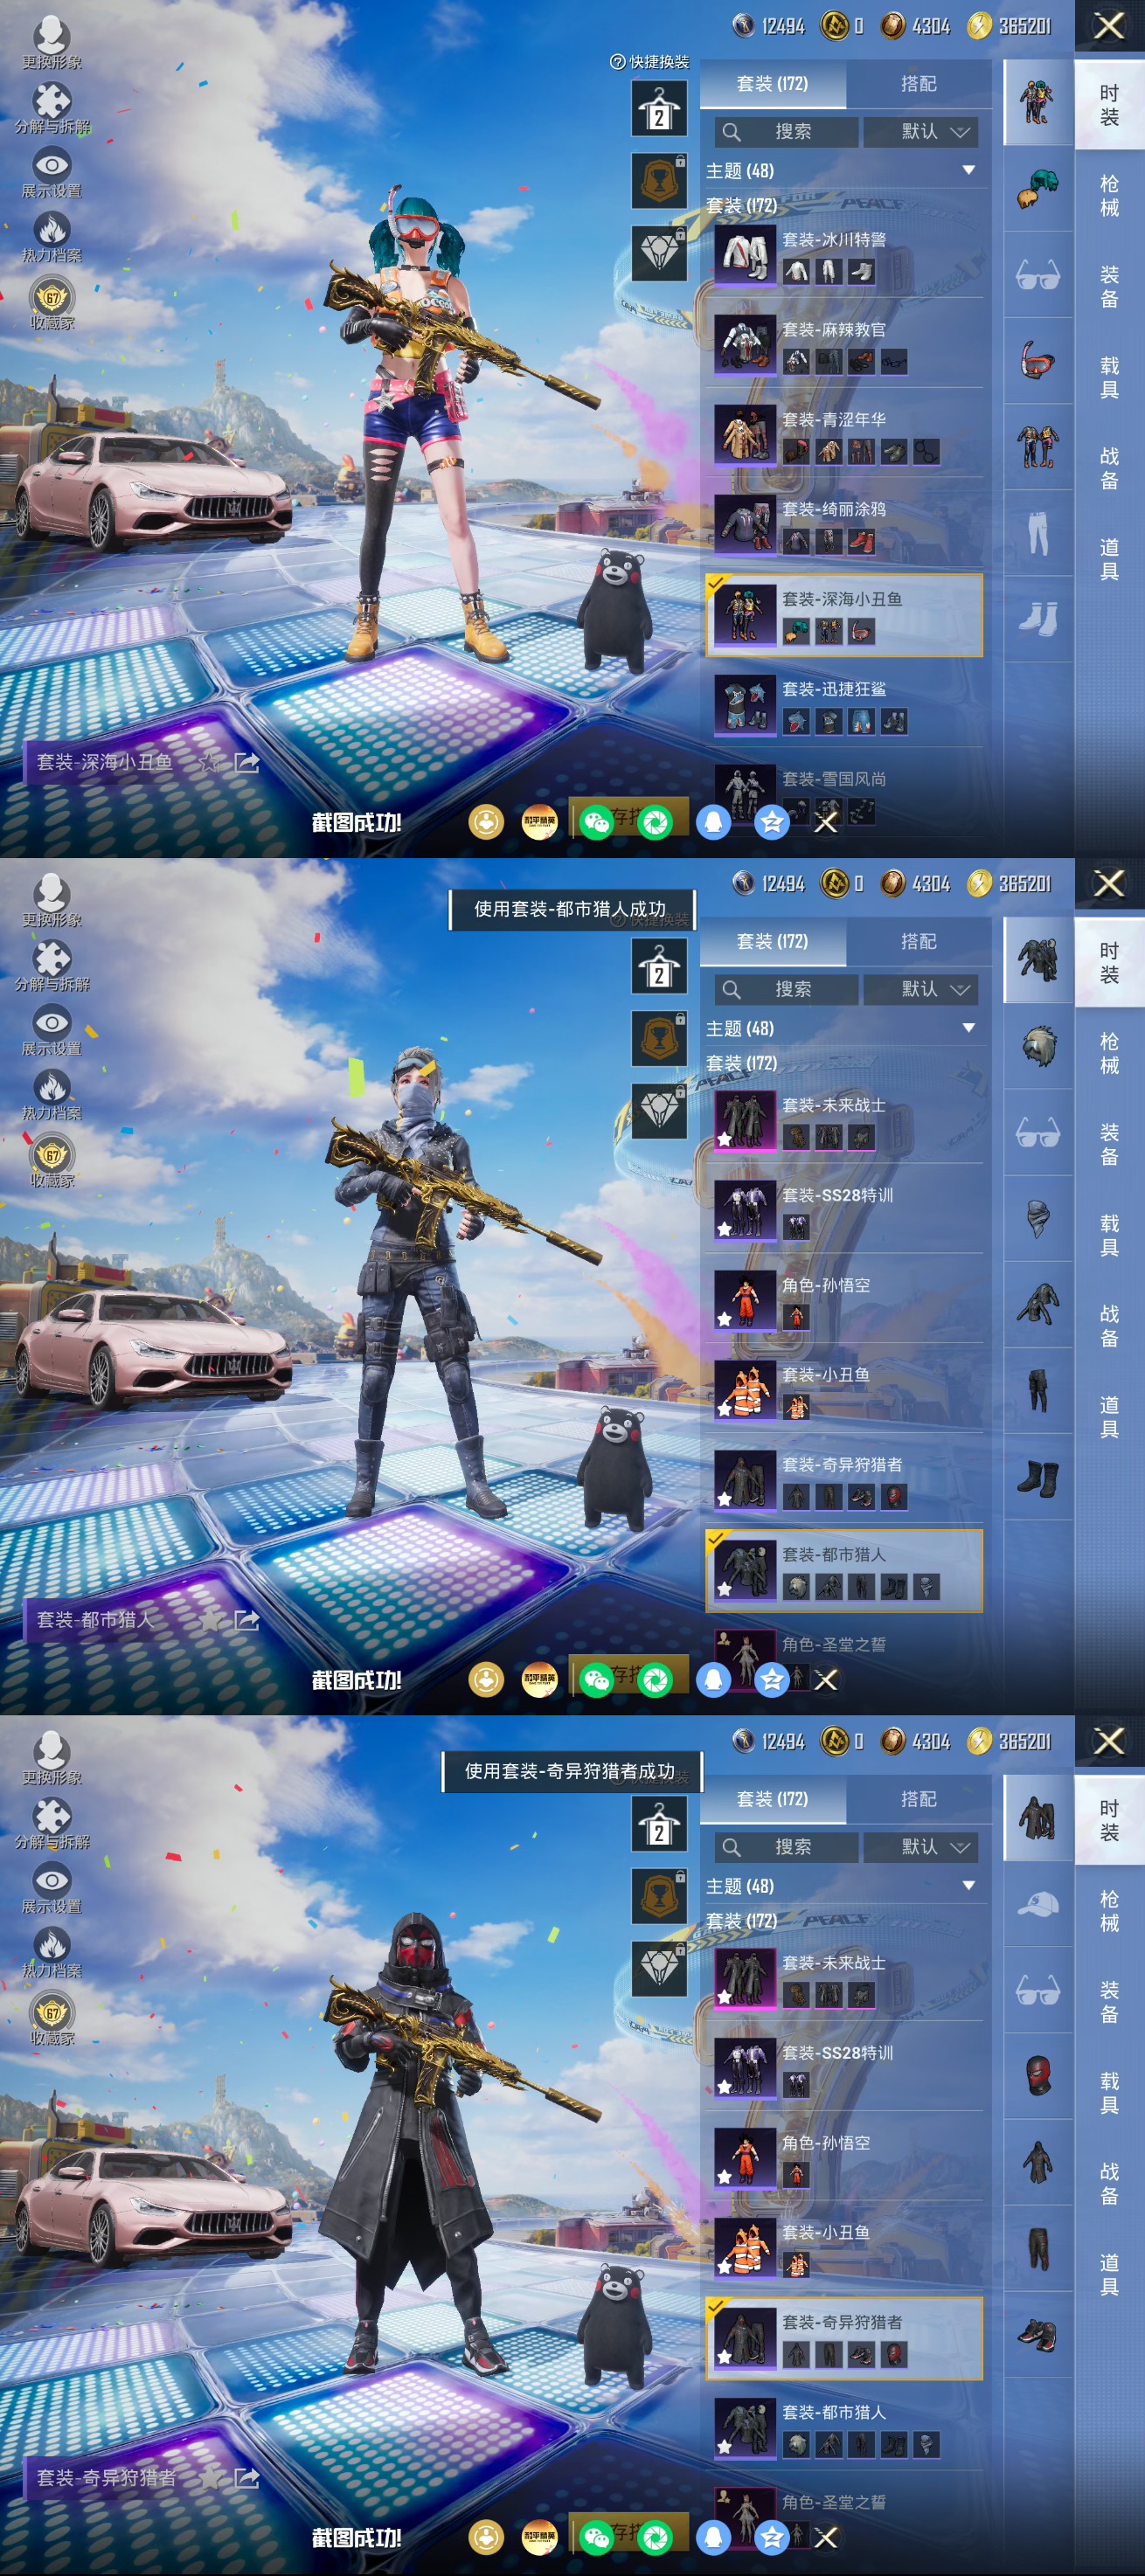
Task: Favorite the outfit via star beside 套装-深海小丑鱼 caption
Action: (x=209, y=763)
